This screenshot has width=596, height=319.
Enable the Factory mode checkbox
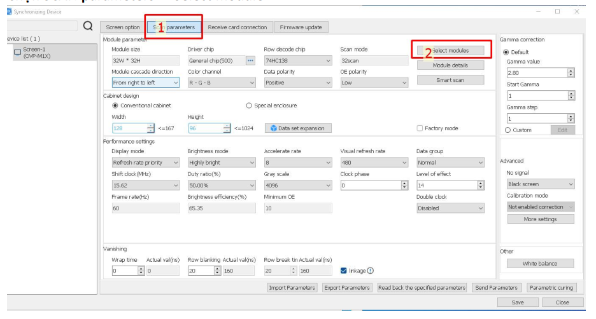tap(420, 128)
